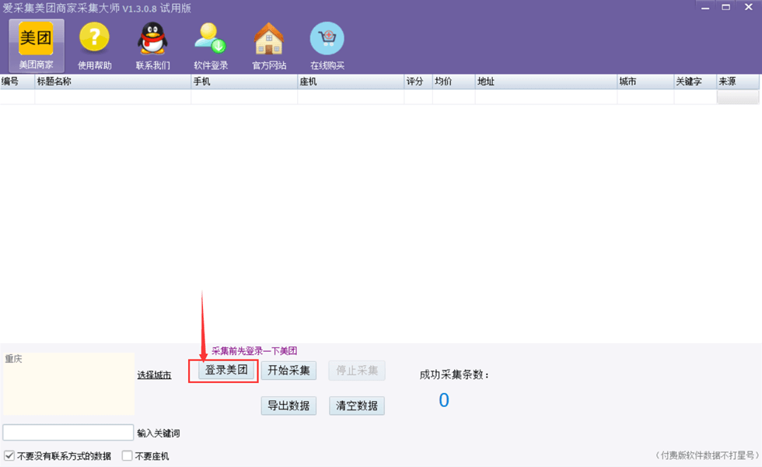Maximize the 爱采集美团商家采集大师 window
The height and width of the screenshot is (467, 762).
pos(725,7)
